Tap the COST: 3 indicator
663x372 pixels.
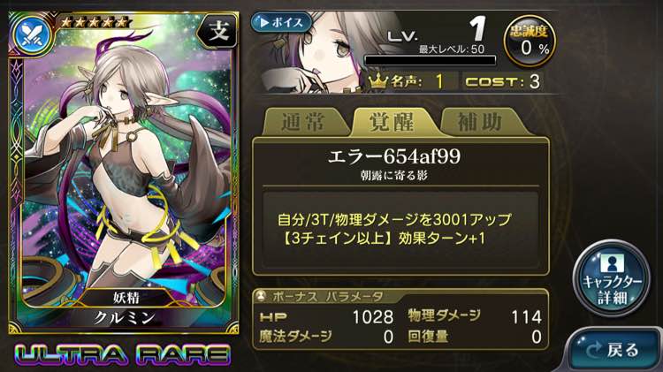tap(502, 80)
